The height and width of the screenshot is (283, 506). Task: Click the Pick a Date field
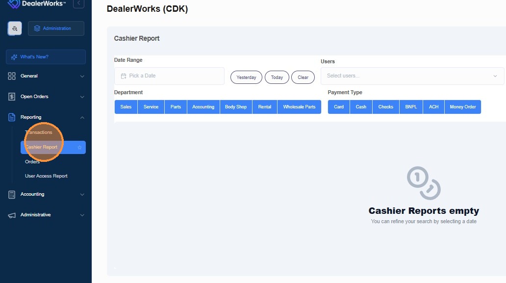pos(170,76)
